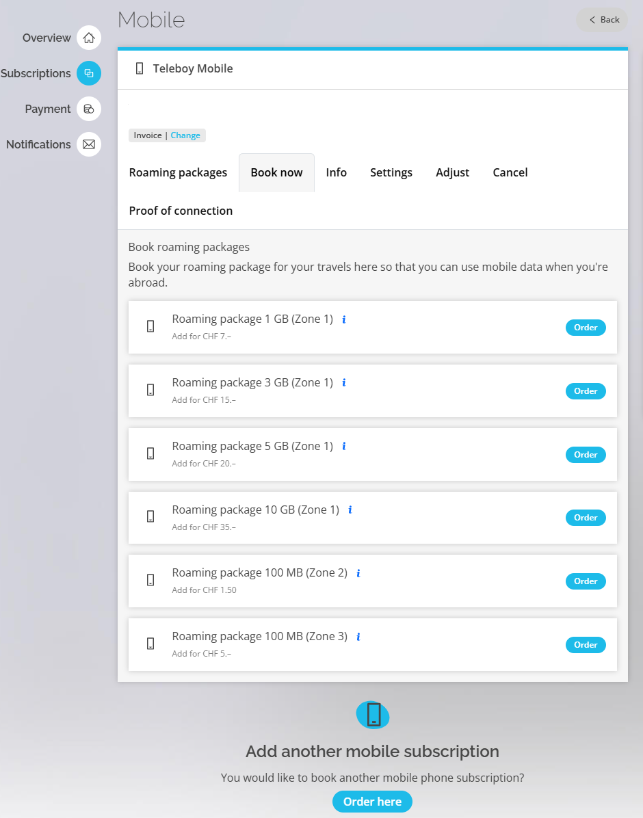643x818 pixels.
Task: Show info for Roaming package 3 GB
Action: click(344, 382)
